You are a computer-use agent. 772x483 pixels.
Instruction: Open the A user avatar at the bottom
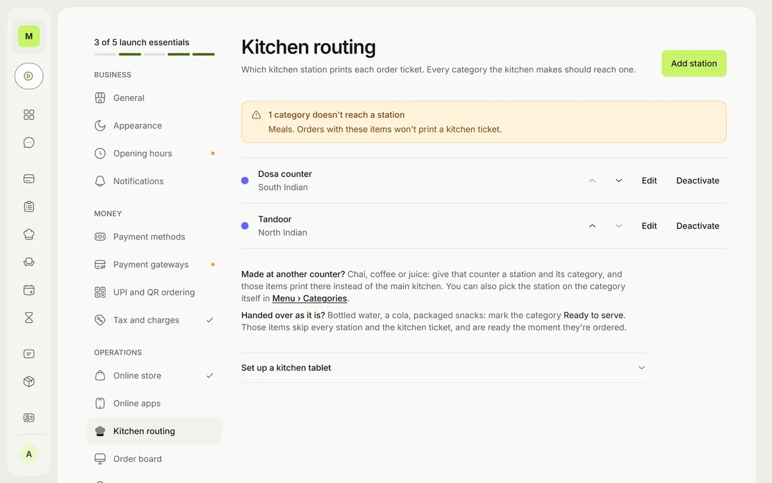point(29,454)
